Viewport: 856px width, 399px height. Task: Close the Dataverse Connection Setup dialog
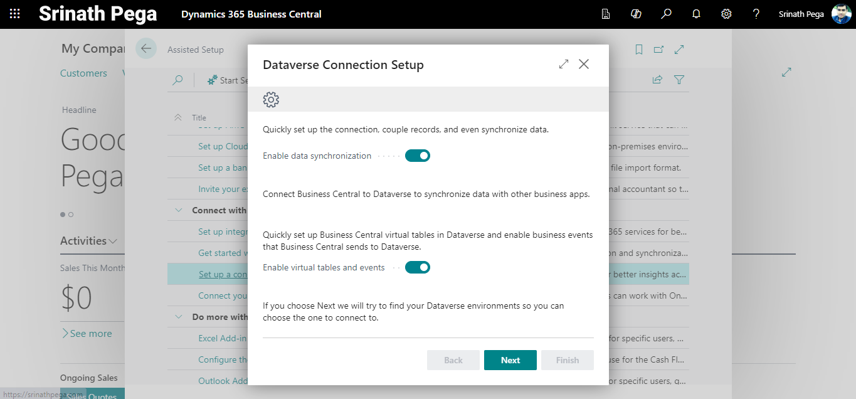click(584, 64)
